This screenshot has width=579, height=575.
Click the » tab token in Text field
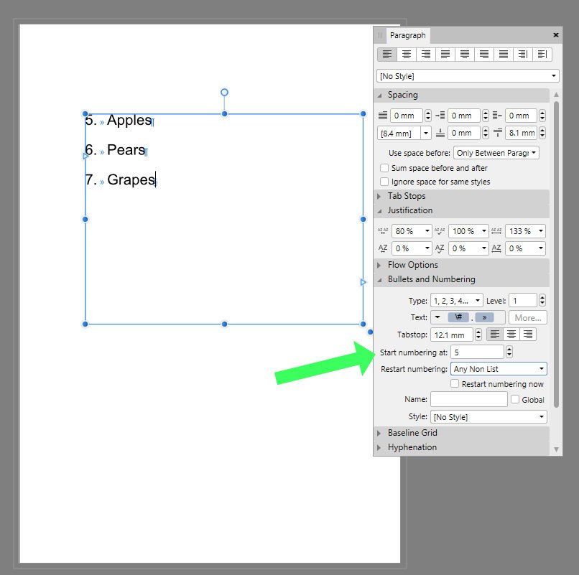tap(484, 317)
